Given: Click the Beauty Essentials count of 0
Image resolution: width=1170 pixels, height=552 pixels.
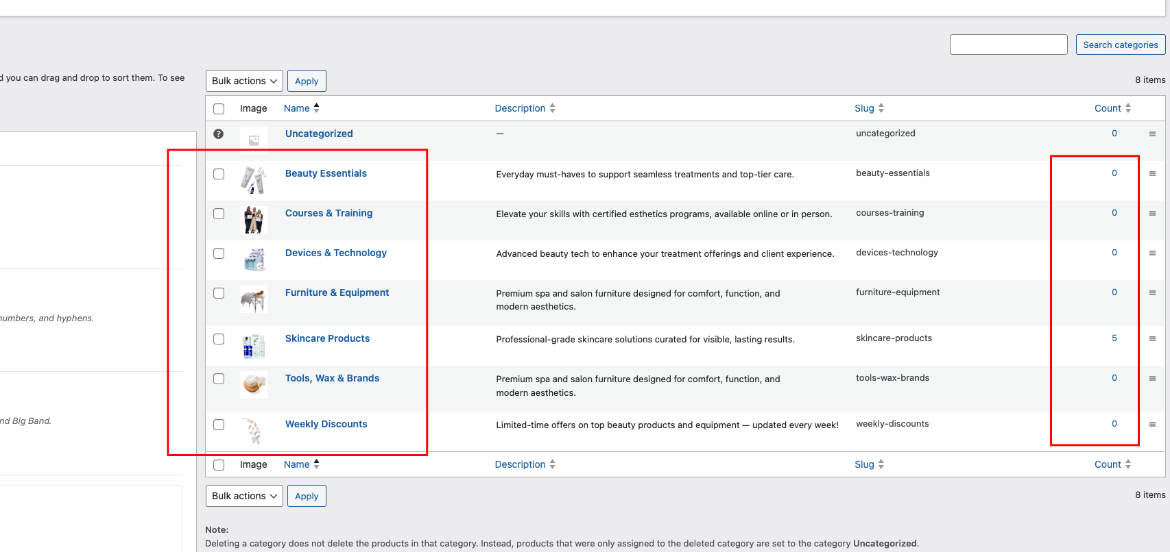Looking at the screenshot, I should click(1114, 173).
